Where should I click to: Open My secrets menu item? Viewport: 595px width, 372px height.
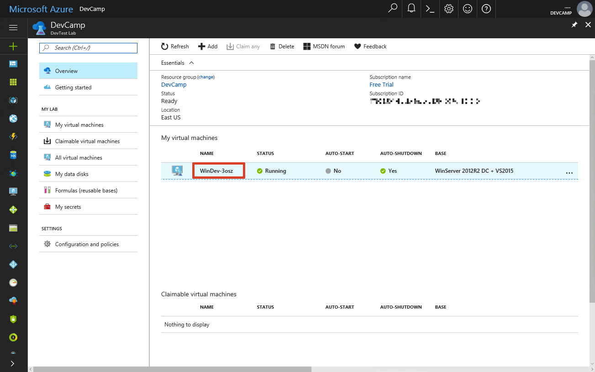coord(89,207)
